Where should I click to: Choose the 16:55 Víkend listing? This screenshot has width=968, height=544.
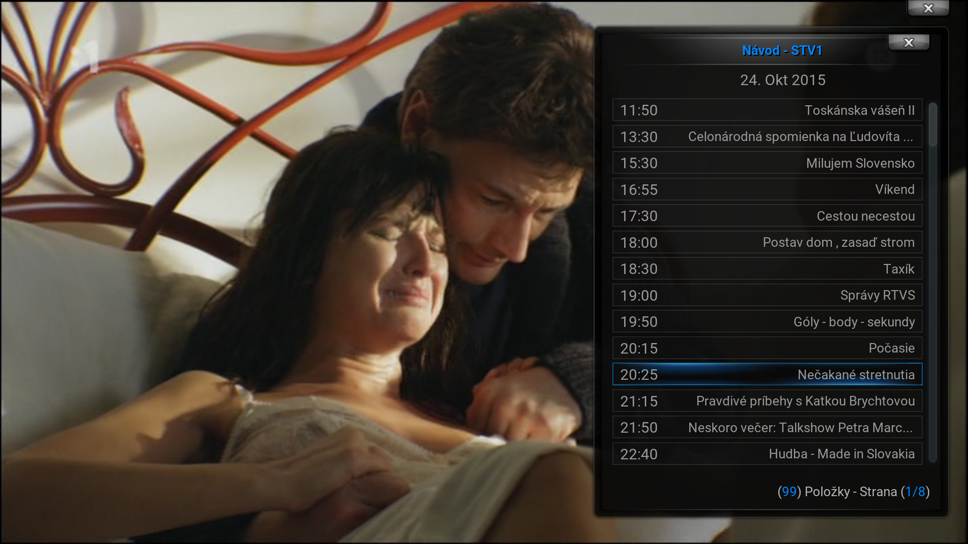click(x=767, y=189)
